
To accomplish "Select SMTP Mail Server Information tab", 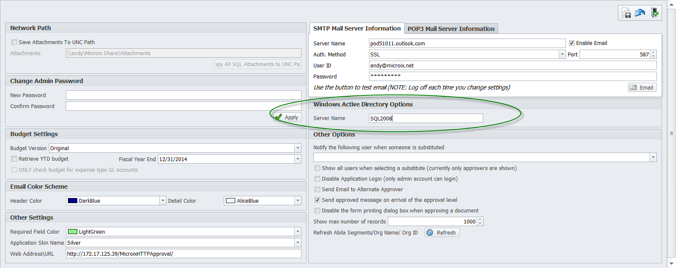I will 357,28.
